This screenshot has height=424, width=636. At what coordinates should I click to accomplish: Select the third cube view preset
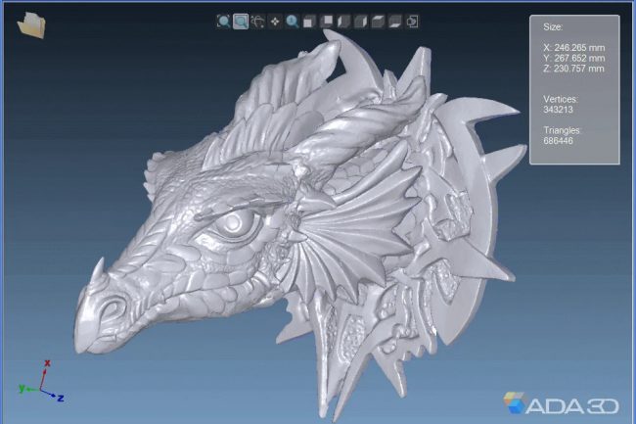tap(343, 21)
